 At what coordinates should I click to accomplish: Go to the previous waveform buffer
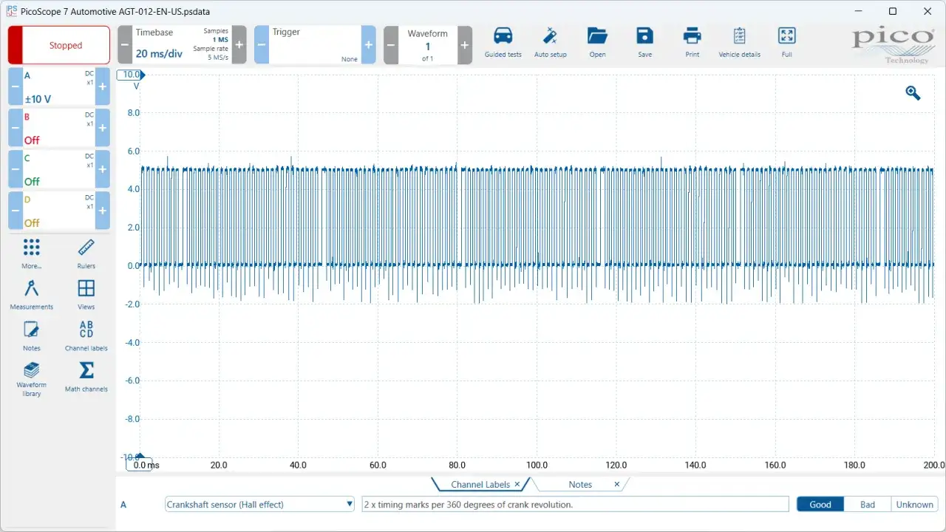pyautogui.click(x=391, y=45)
